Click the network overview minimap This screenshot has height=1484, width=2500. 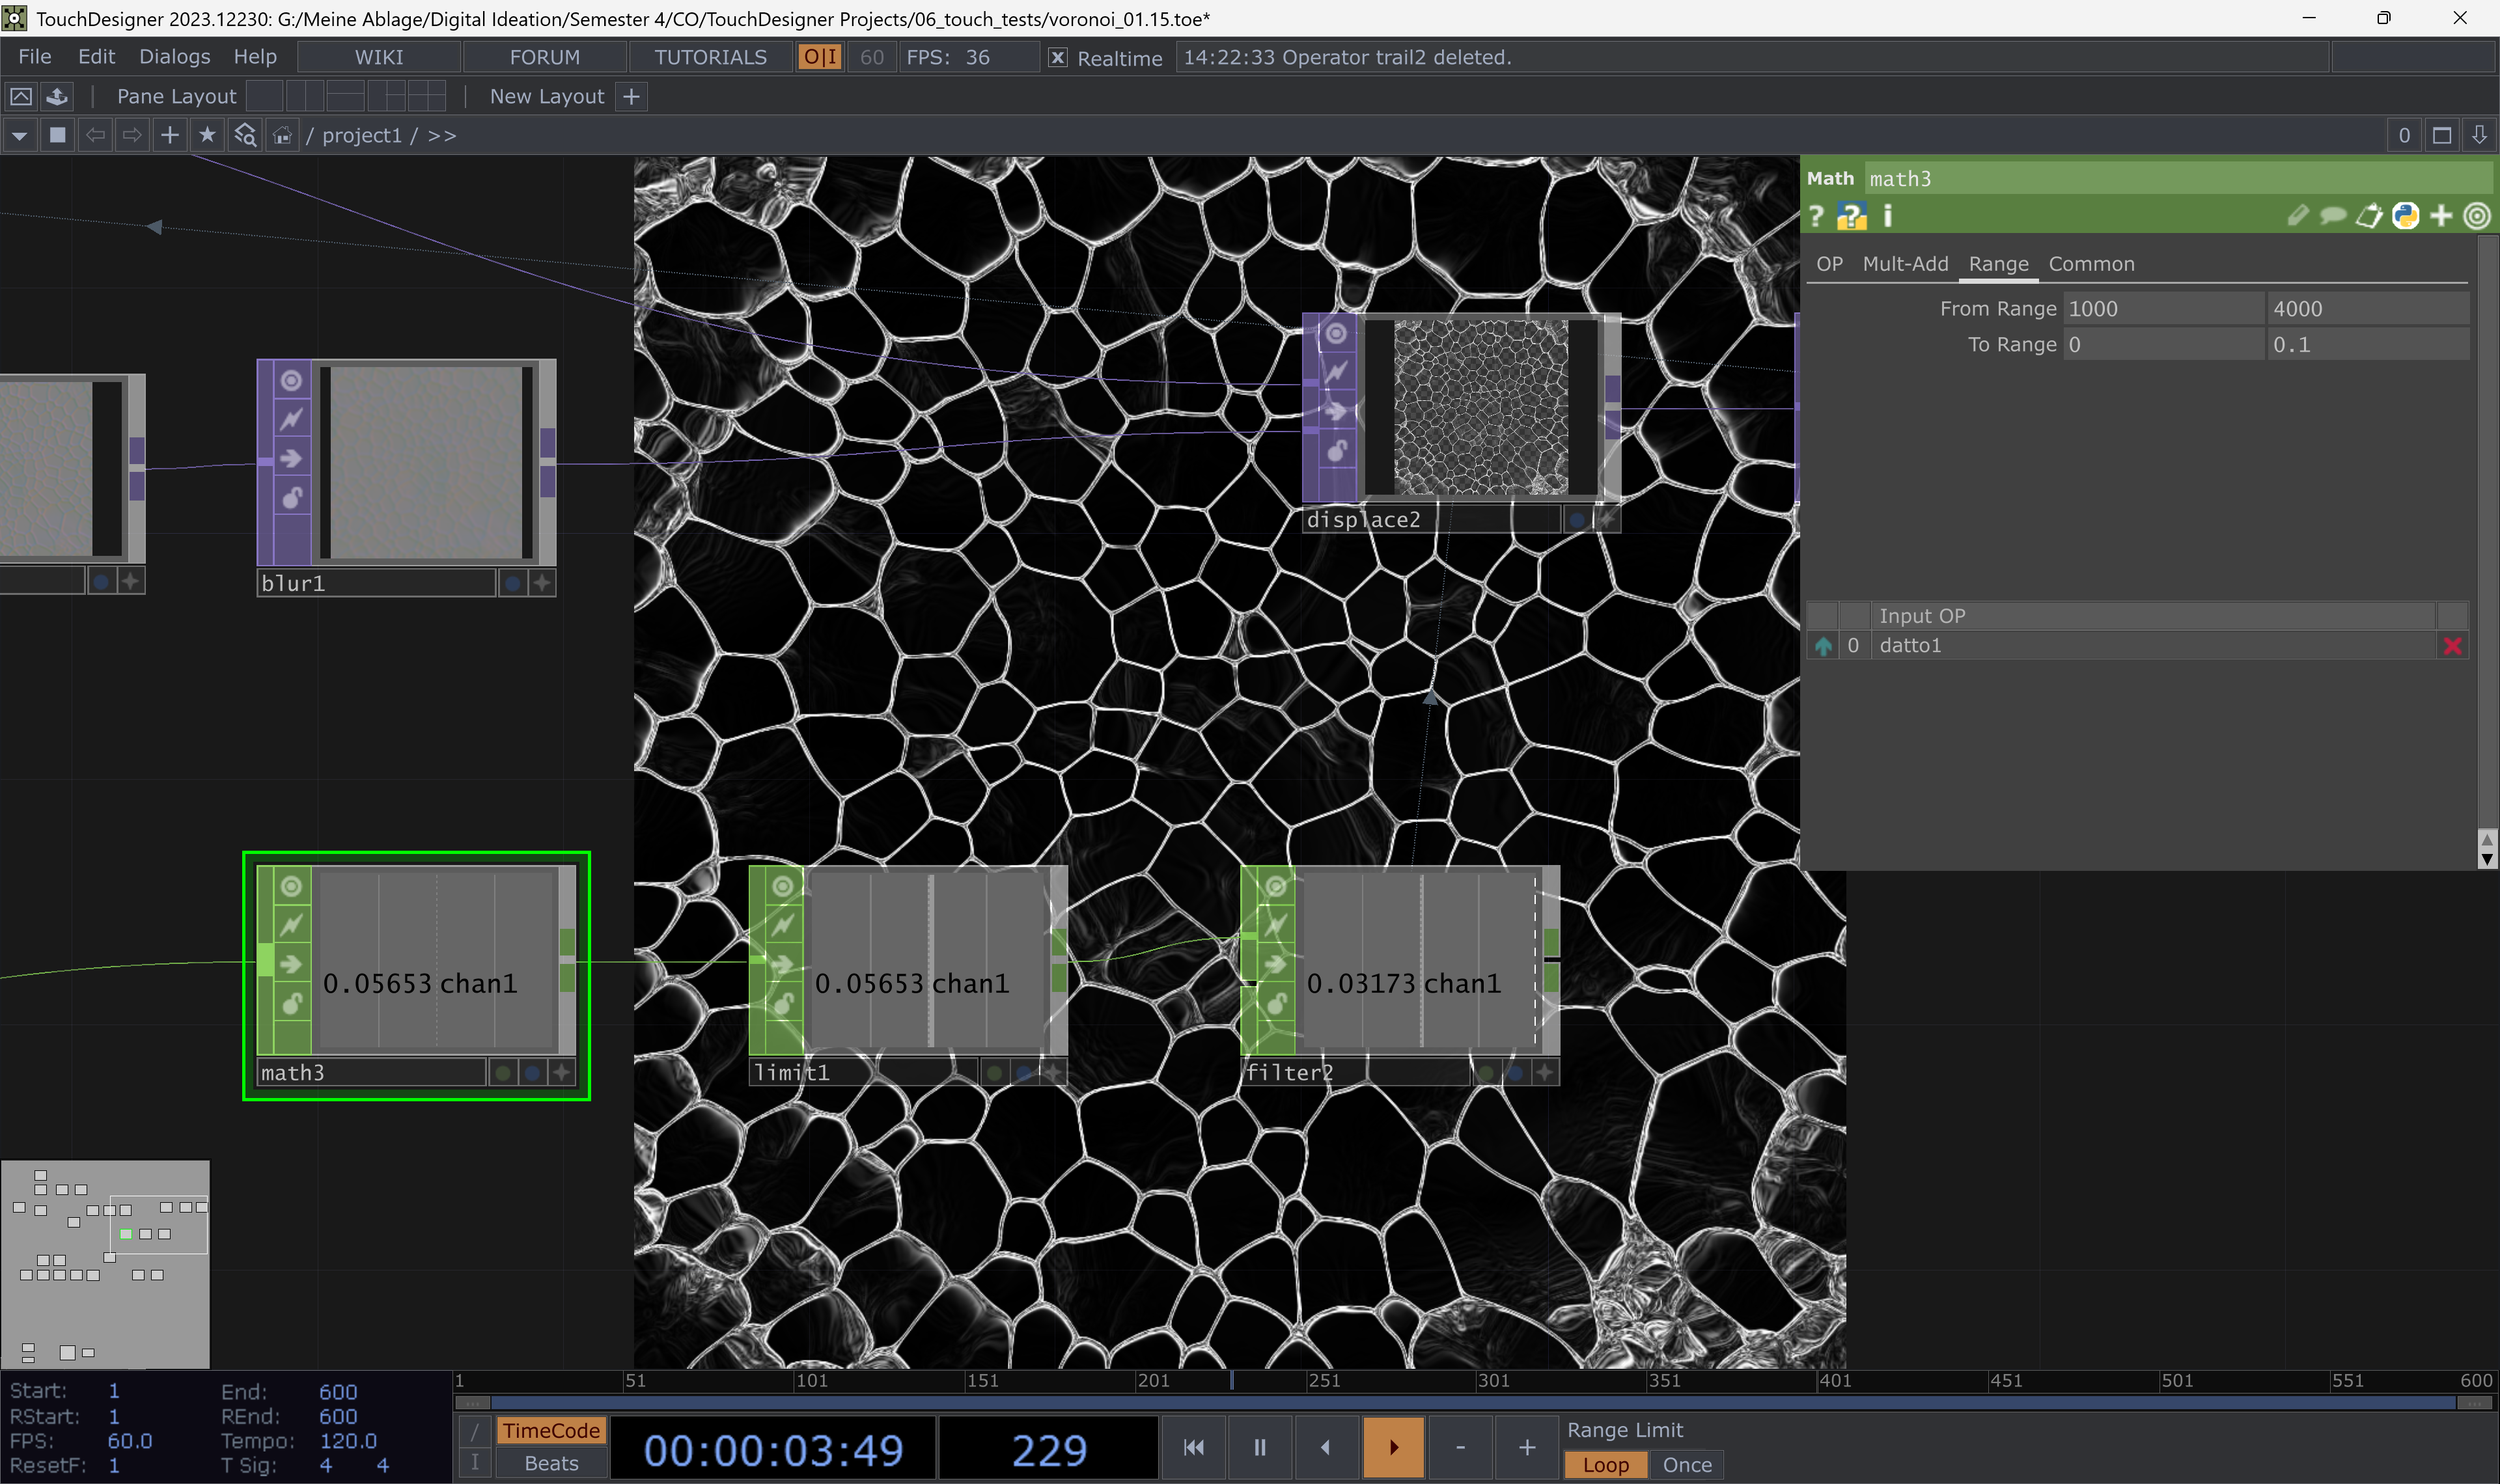[105, 1264]
